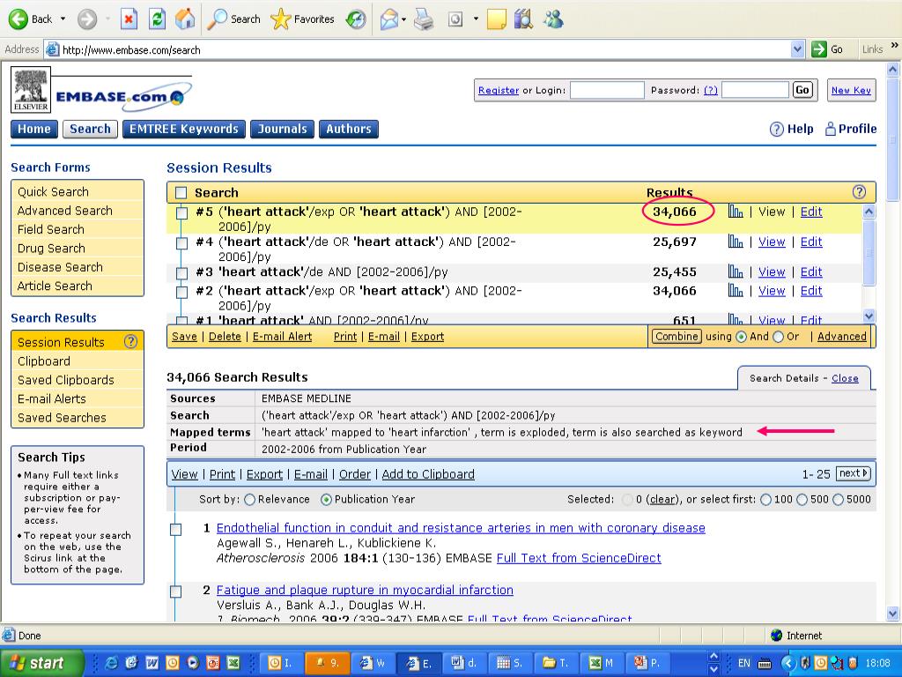The height and width of the screenshot is (677, 902).
Task: Open bar chart icon for search #2
Action: pos(736,290)
